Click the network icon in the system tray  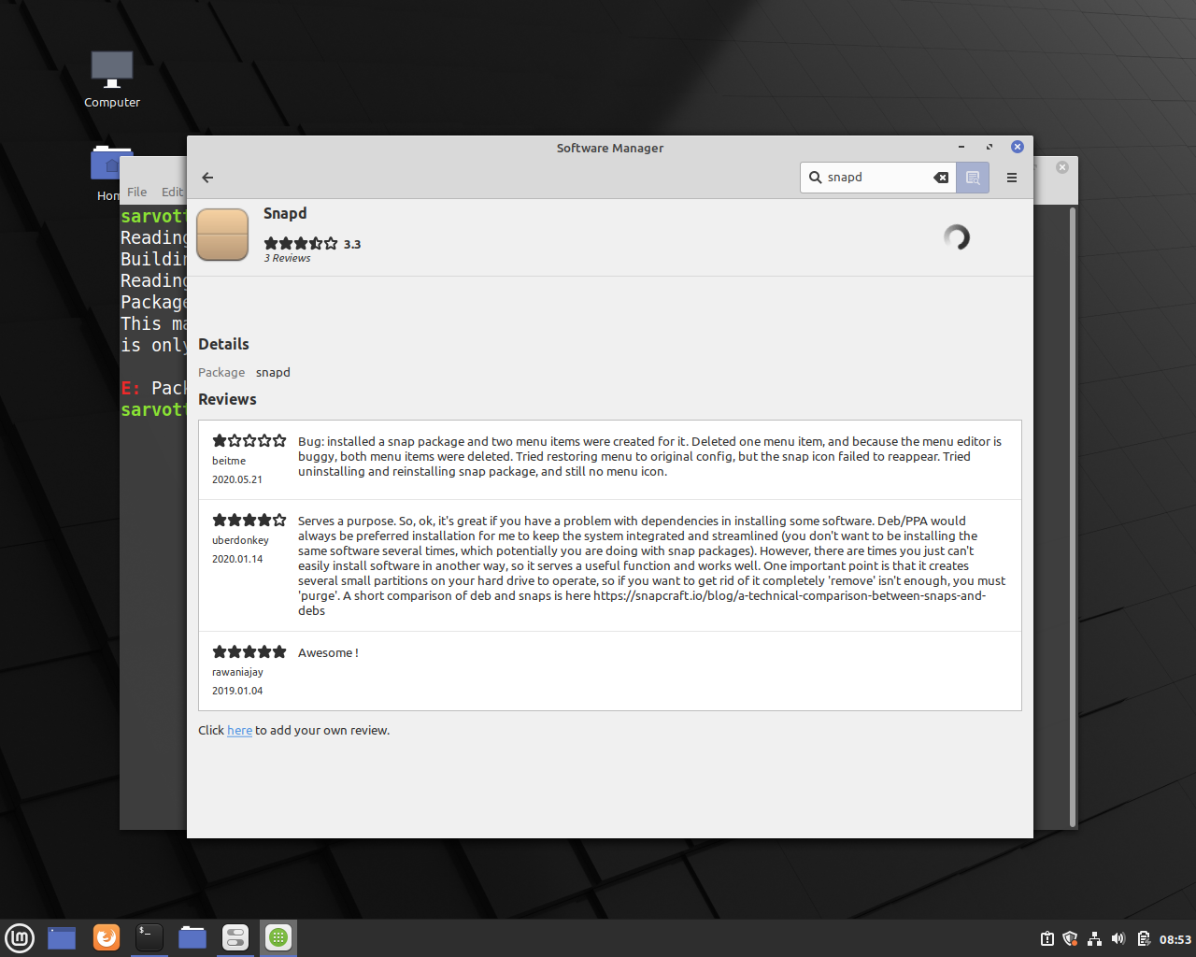[x=1093, y=938]
